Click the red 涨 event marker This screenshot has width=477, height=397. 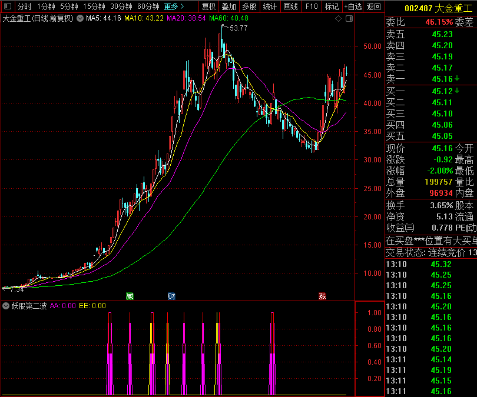pos(322,296)
